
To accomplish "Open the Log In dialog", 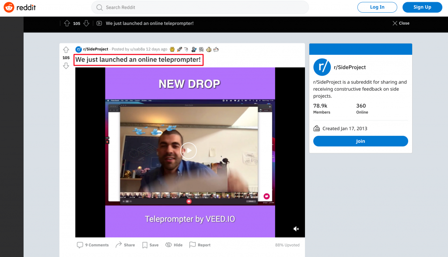I will (x=377, y=7).
